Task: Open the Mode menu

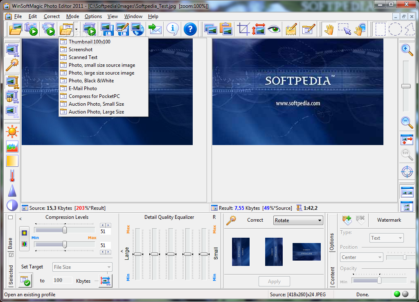Action: [x=72, y=16]
